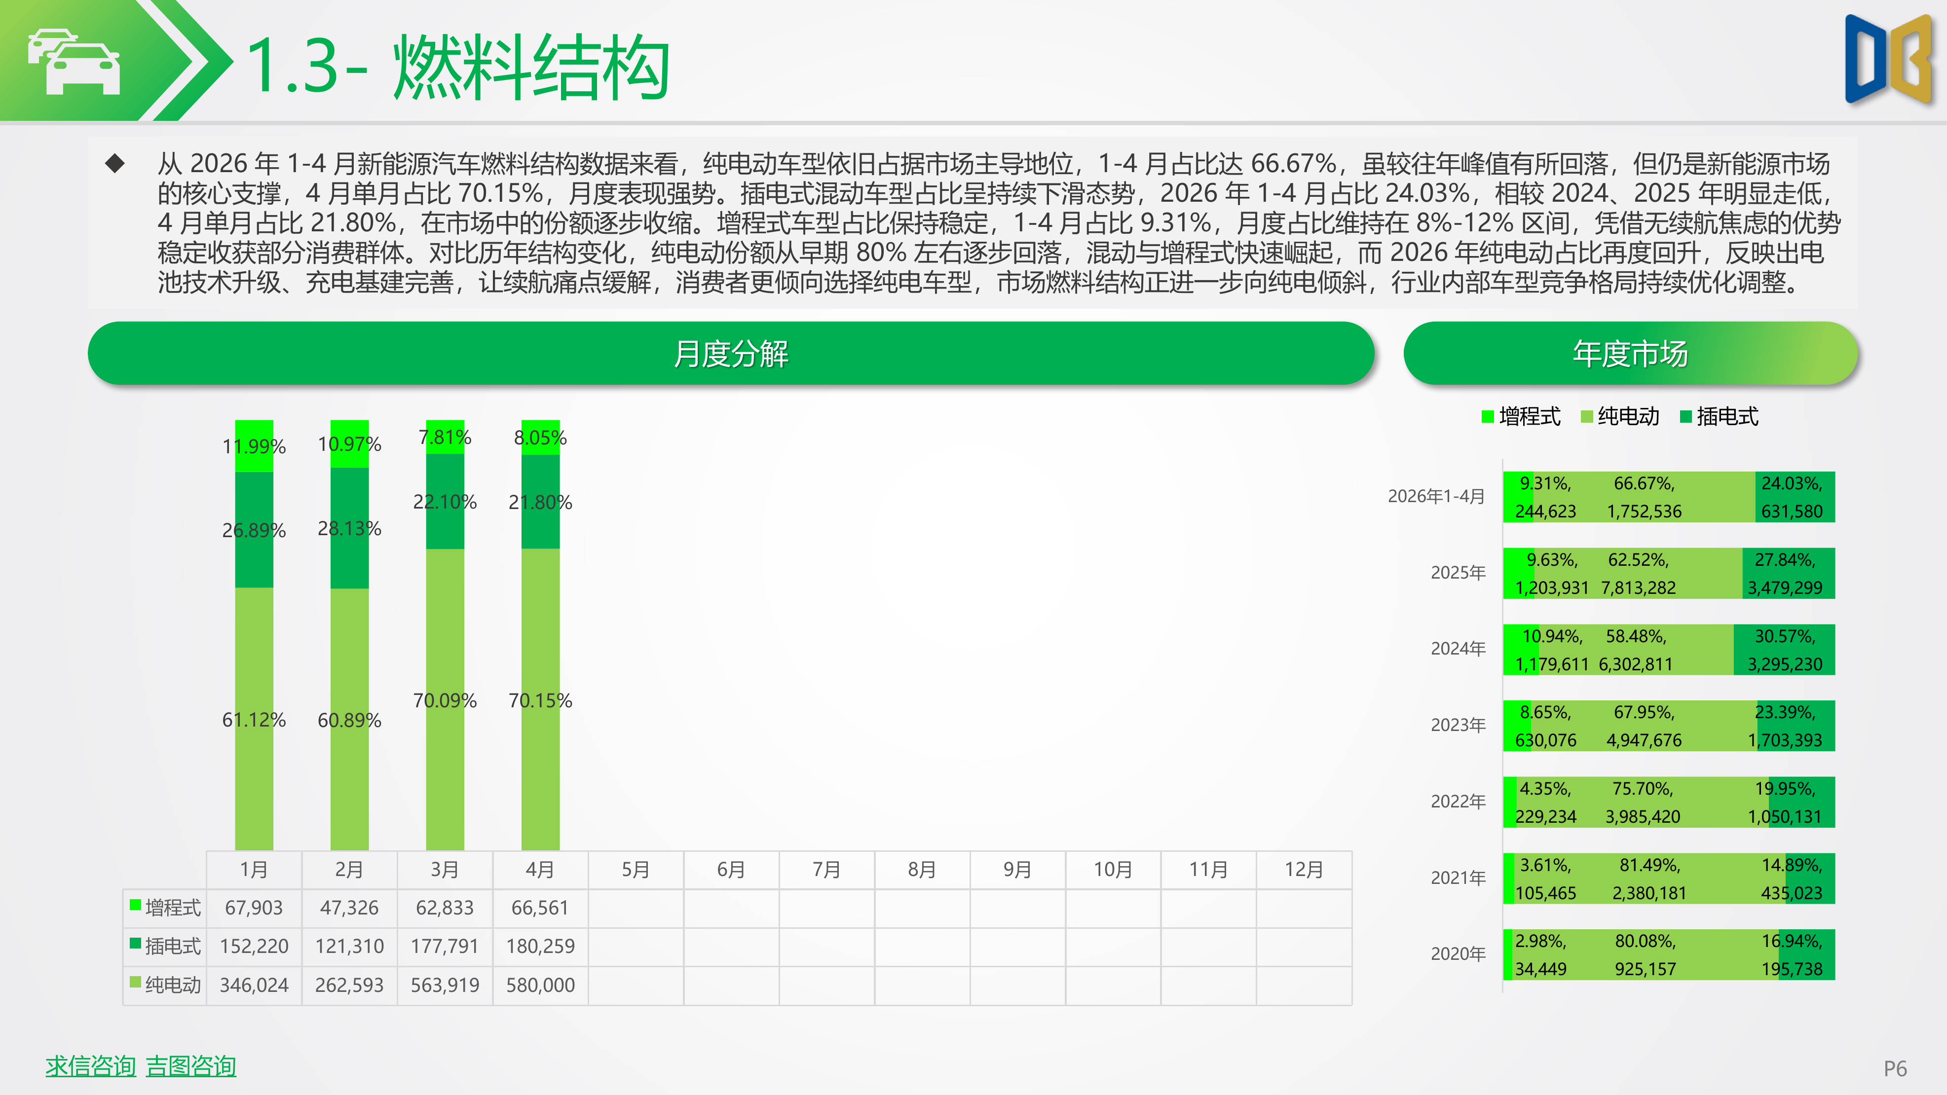Click the 1月 column header
This screenshot has height=1095, width=1947.
click(254, 870)
